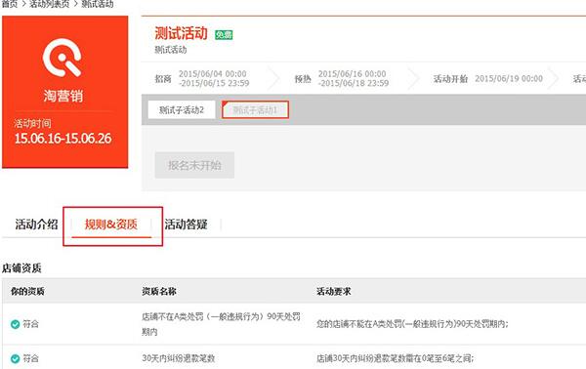Screen dimensions: 586x369
Task: Click the 测试活动 title heading
Action: (181, 33)
